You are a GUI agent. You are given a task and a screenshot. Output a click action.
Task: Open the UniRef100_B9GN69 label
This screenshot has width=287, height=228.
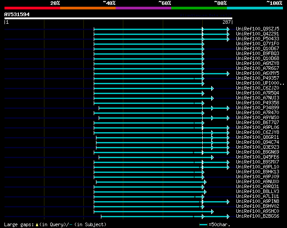257,152
